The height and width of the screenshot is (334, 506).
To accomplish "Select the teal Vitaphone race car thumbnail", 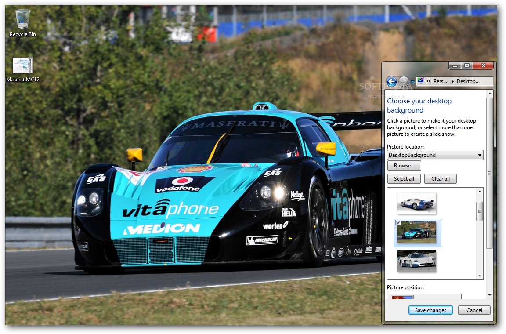I will click(416, 232).
